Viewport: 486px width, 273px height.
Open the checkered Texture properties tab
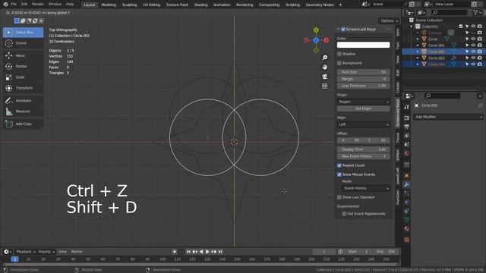[407, 240]
